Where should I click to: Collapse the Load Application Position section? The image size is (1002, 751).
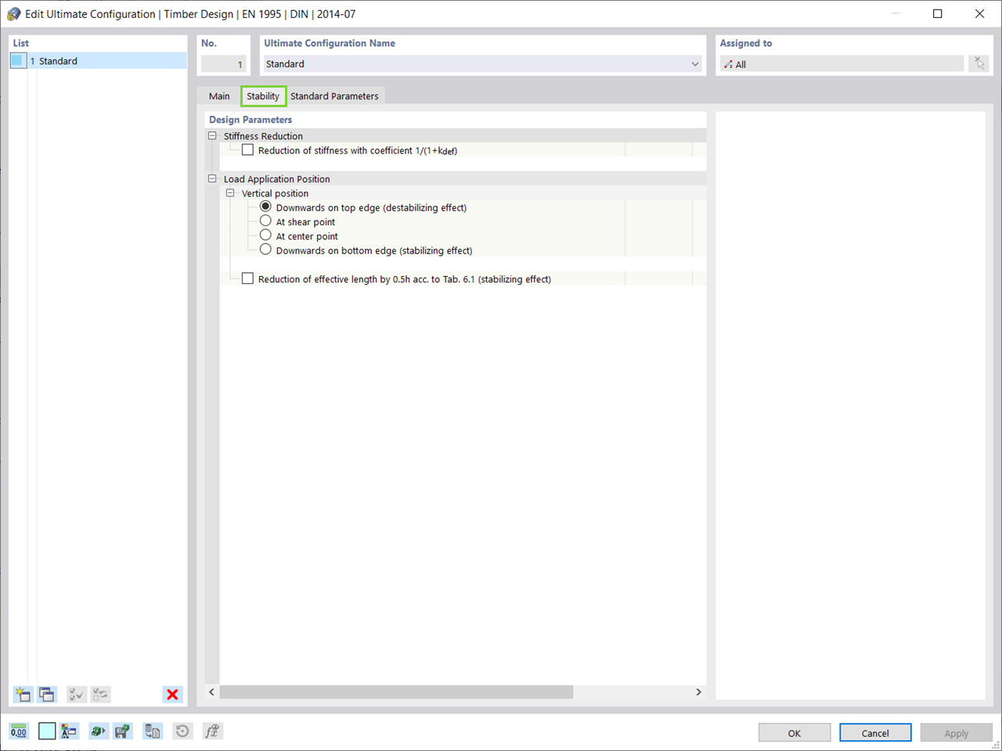(212, 179)
